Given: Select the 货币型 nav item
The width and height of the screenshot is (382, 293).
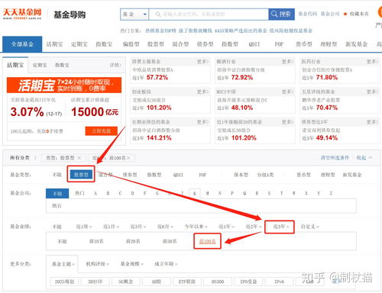Looking at the screenshot, I should tap(304, 44).
